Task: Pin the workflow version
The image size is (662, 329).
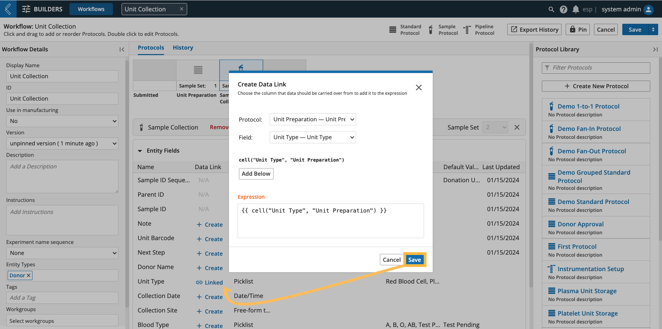Action: (578, 30)
